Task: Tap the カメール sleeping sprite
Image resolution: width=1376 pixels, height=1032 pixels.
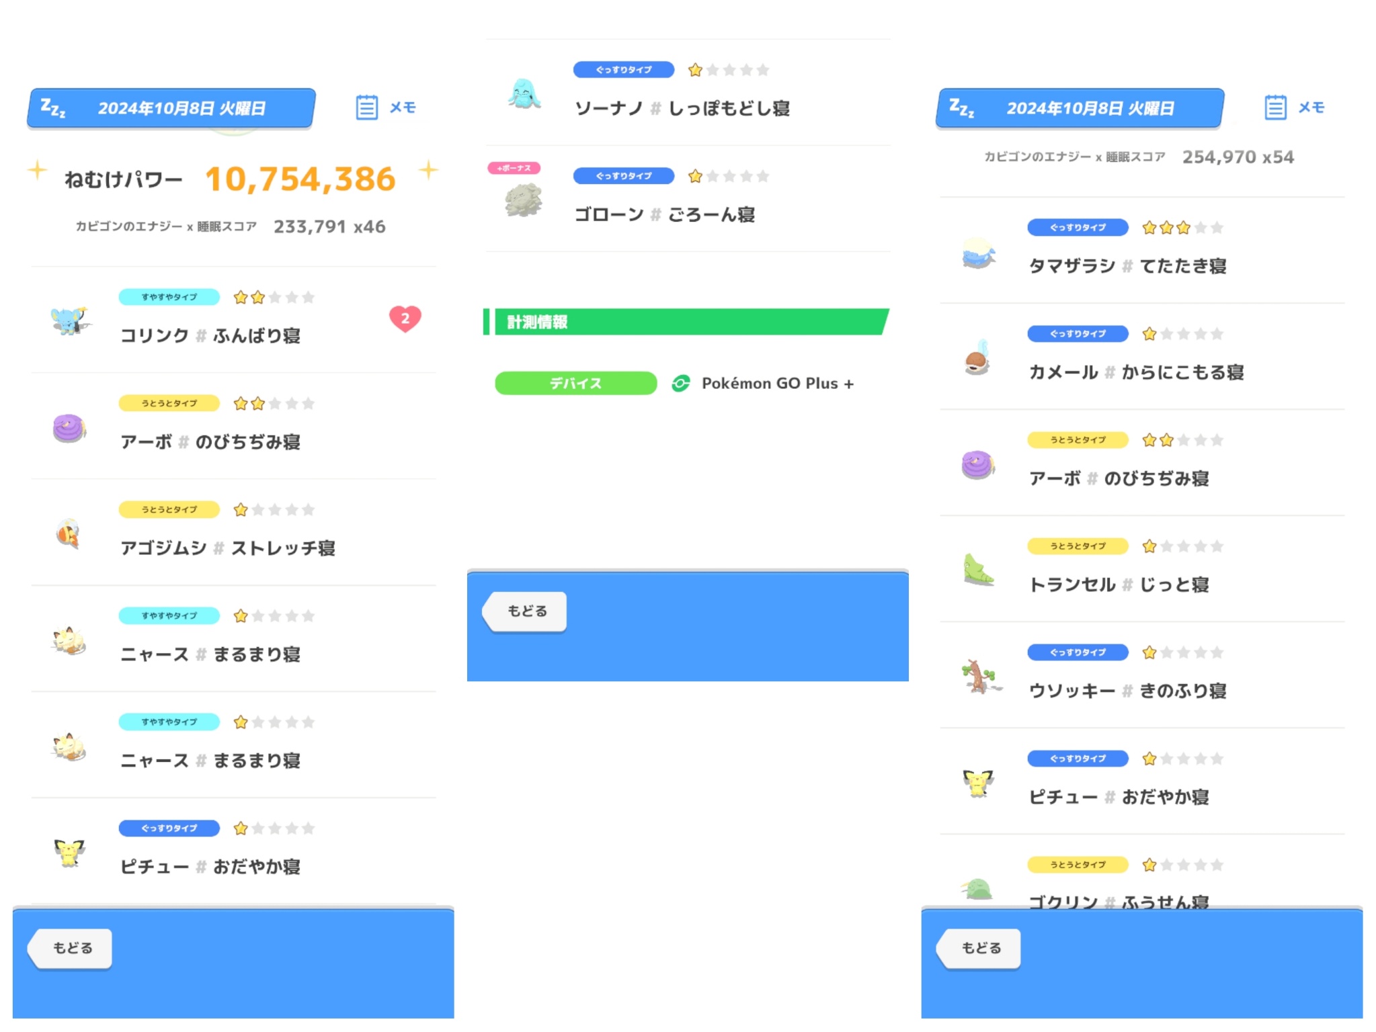Action: (977, 359)
